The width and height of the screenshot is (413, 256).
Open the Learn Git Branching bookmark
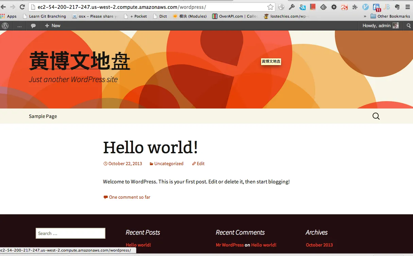click(x=44, y=16)
